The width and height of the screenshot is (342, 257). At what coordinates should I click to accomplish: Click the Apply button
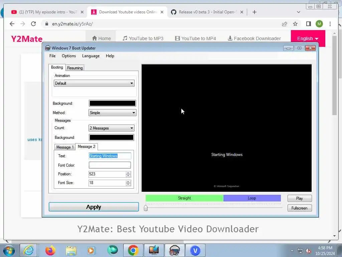pyautogui.click(x=94, y=207)
